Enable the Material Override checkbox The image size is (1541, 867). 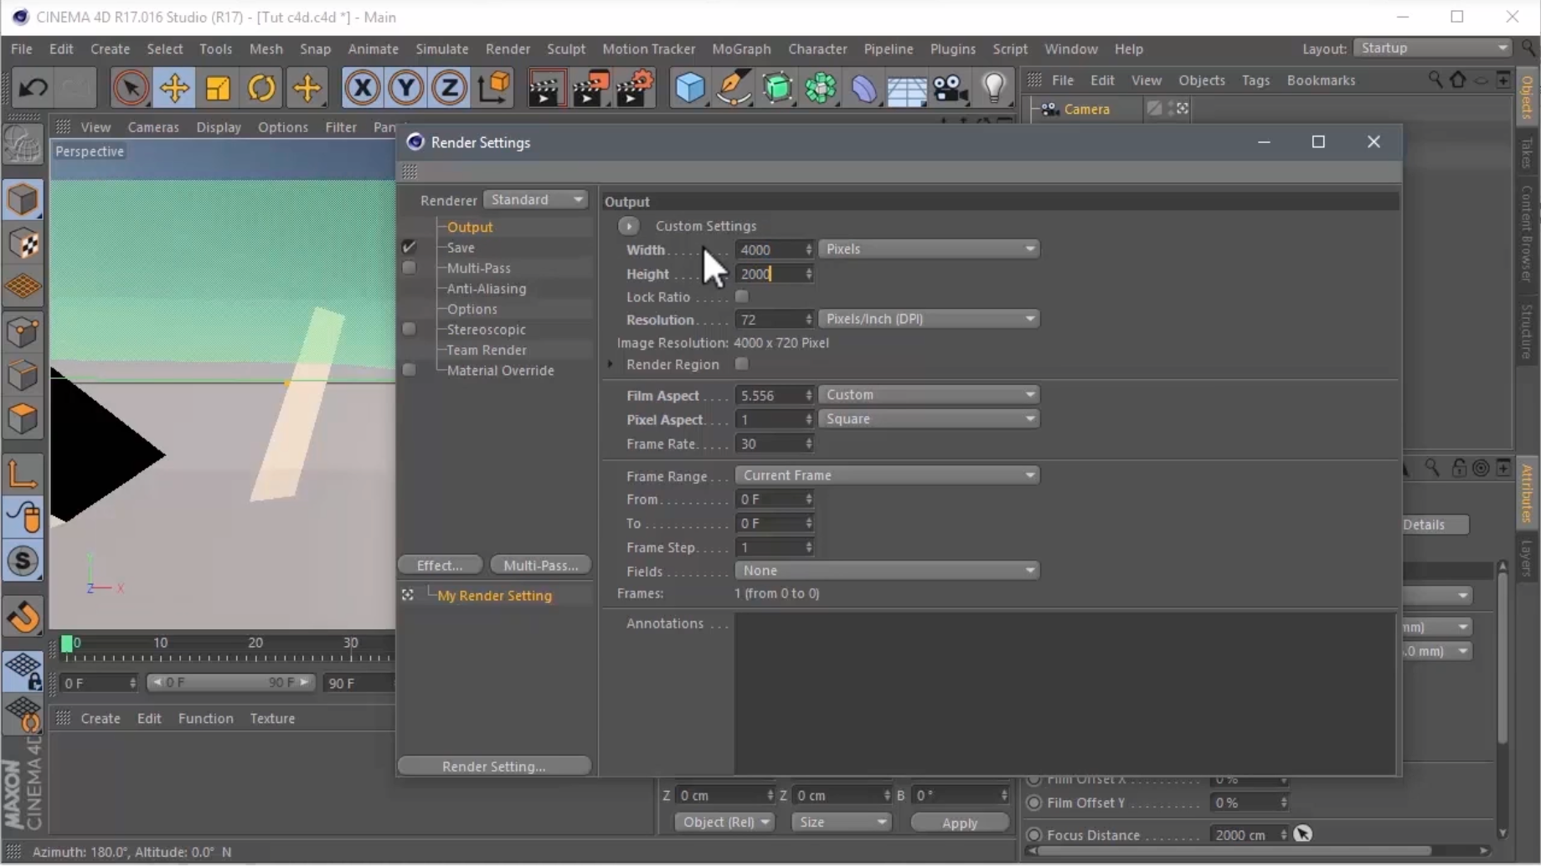click(x=409, y=370)
